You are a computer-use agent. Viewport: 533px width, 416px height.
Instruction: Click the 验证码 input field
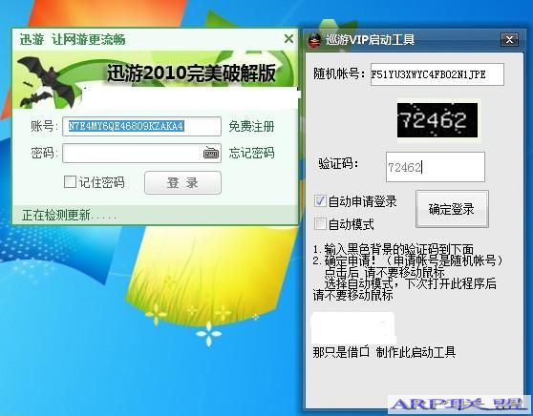click(436, 167)
